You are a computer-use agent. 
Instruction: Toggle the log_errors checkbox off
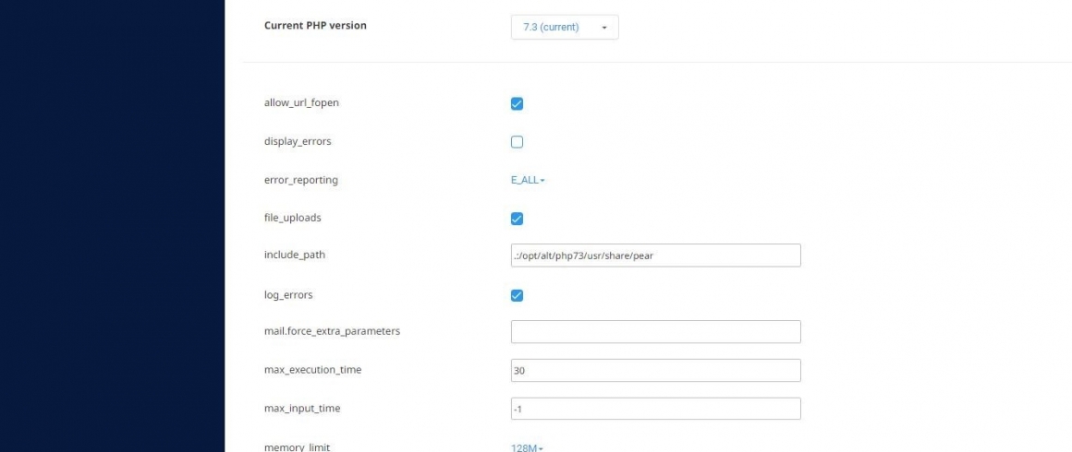[517, 295]
